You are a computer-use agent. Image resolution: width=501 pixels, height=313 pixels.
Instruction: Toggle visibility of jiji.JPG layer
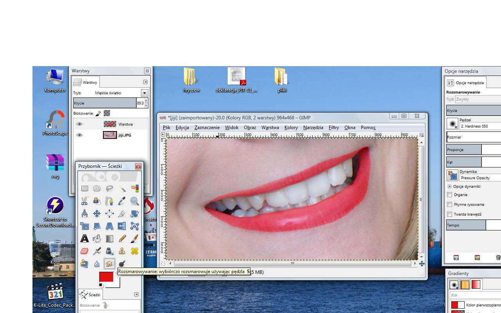(79, 135)
